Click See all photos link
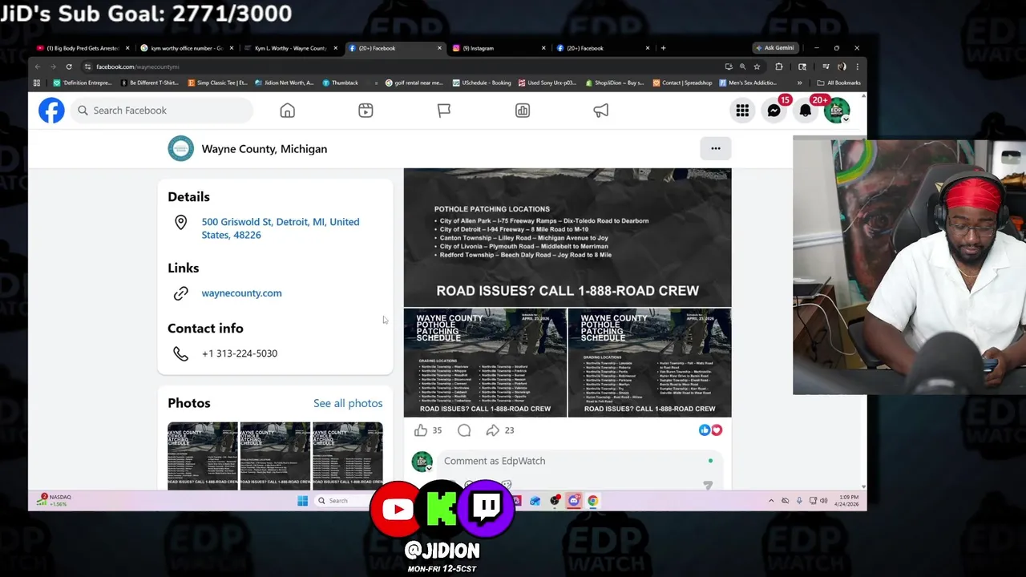This screenshot has width=1026, height=577. [x=348, y=403]
